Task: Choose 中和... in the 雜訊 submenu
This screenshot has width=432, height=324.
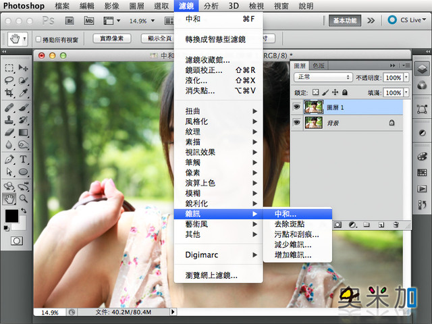Action: pyautogui.click(x=298, y=214)
